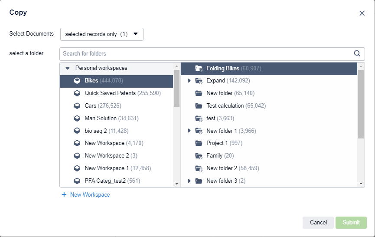
Task: Open the Select Documents dropdown
Action: coord(101,34)
